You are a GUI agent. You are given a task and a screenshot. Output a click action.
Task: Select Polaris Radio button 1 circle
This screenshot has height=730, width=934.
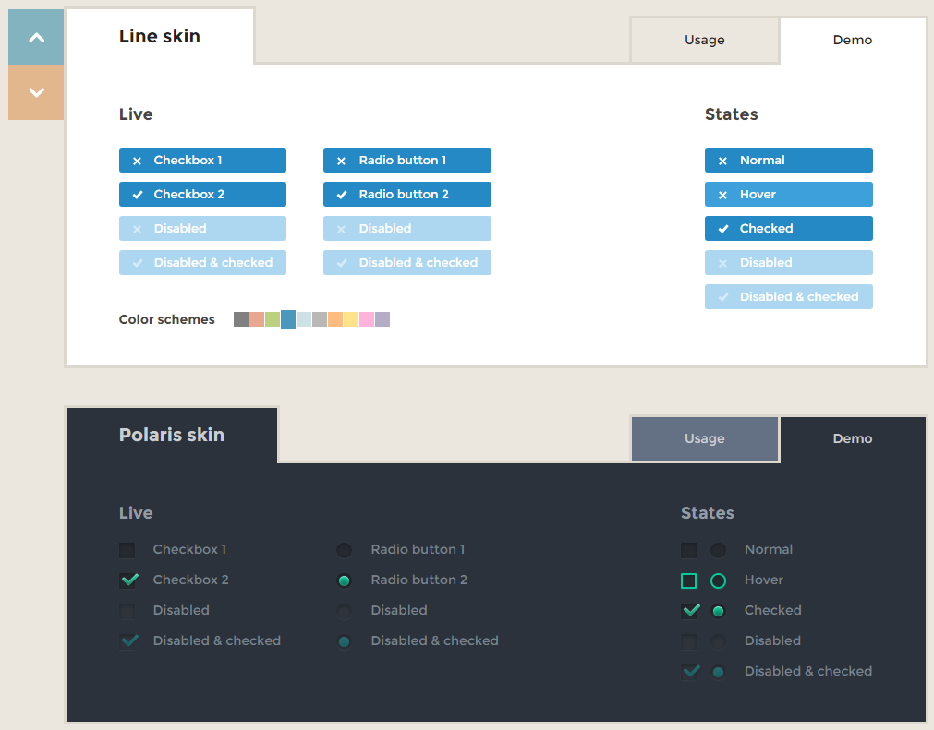[x=345, y=550]
